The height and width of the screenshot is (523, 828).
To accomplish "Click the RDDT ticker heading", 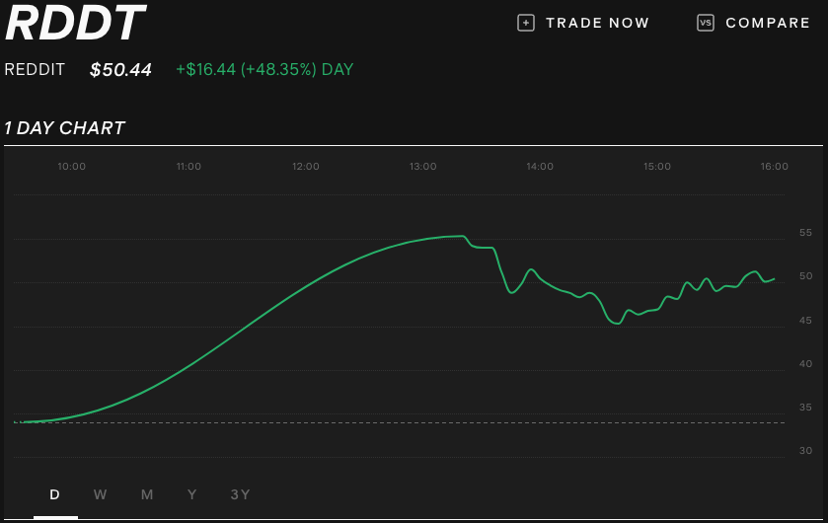I will [x=75, y=24].
